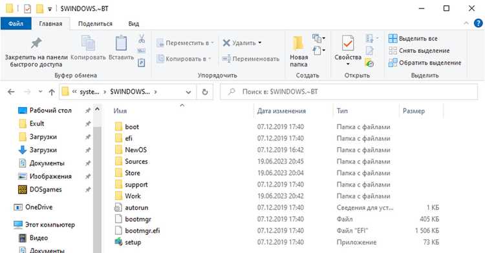The width and height of the screenshot is (485, 253).
Task: Click the search field Поиск в $WINDOWS.~BT
Action: point(349,92)
